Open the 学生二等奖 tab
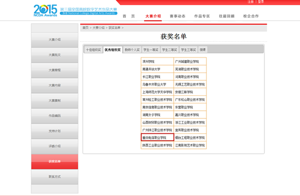The height and width of the screenshot is (196, 300). click(x=169, y=50)
